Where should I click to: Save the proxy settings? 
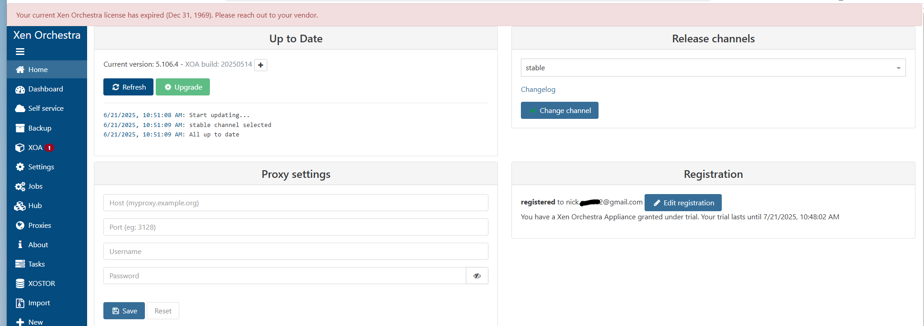(x=124, y=311)
